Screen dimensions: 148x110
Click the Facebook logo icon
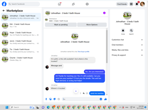tap(4, 4)
